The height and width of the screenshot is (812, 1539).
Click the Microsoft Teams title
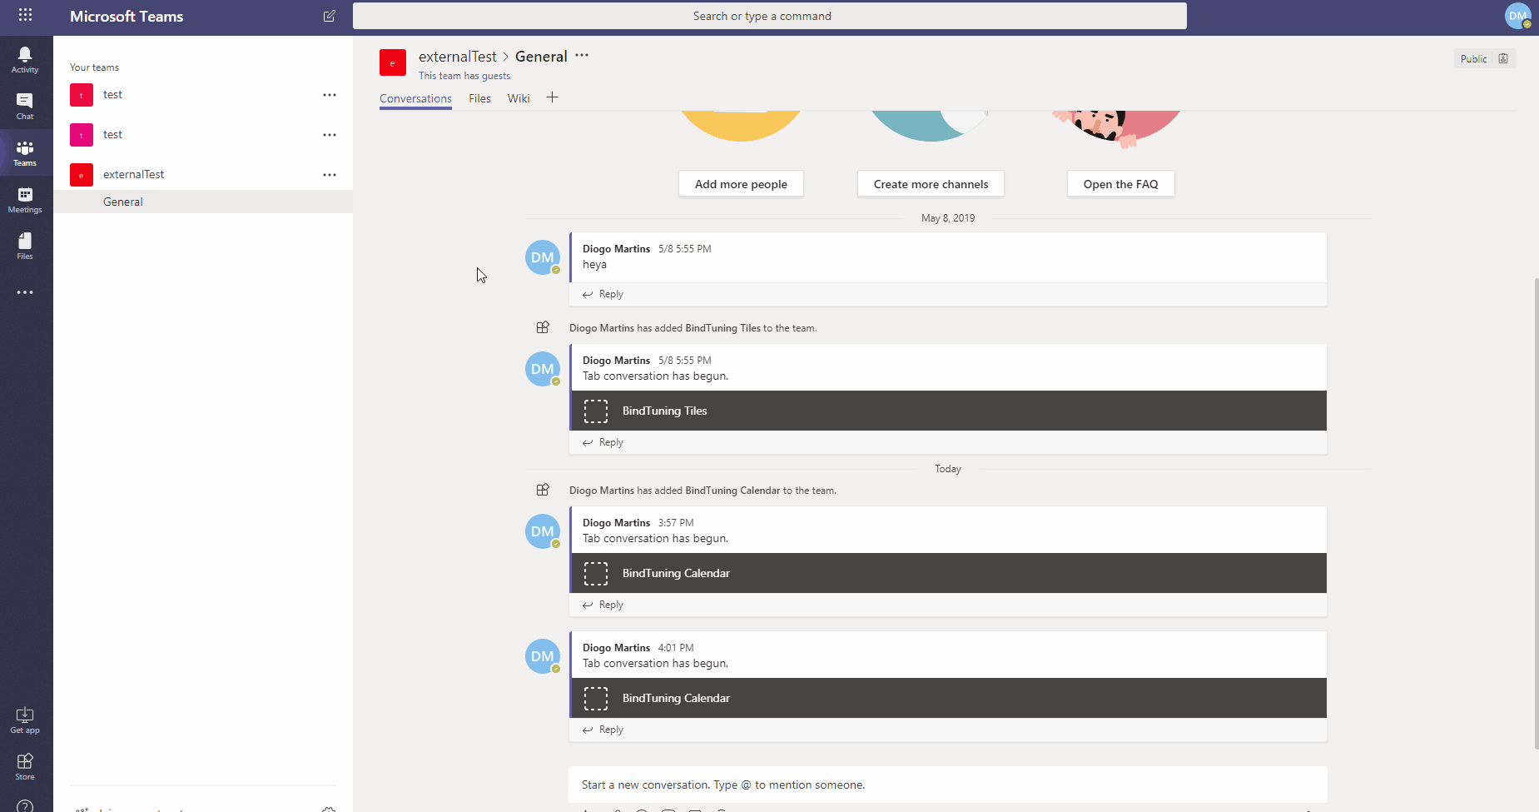click(127, 16)
